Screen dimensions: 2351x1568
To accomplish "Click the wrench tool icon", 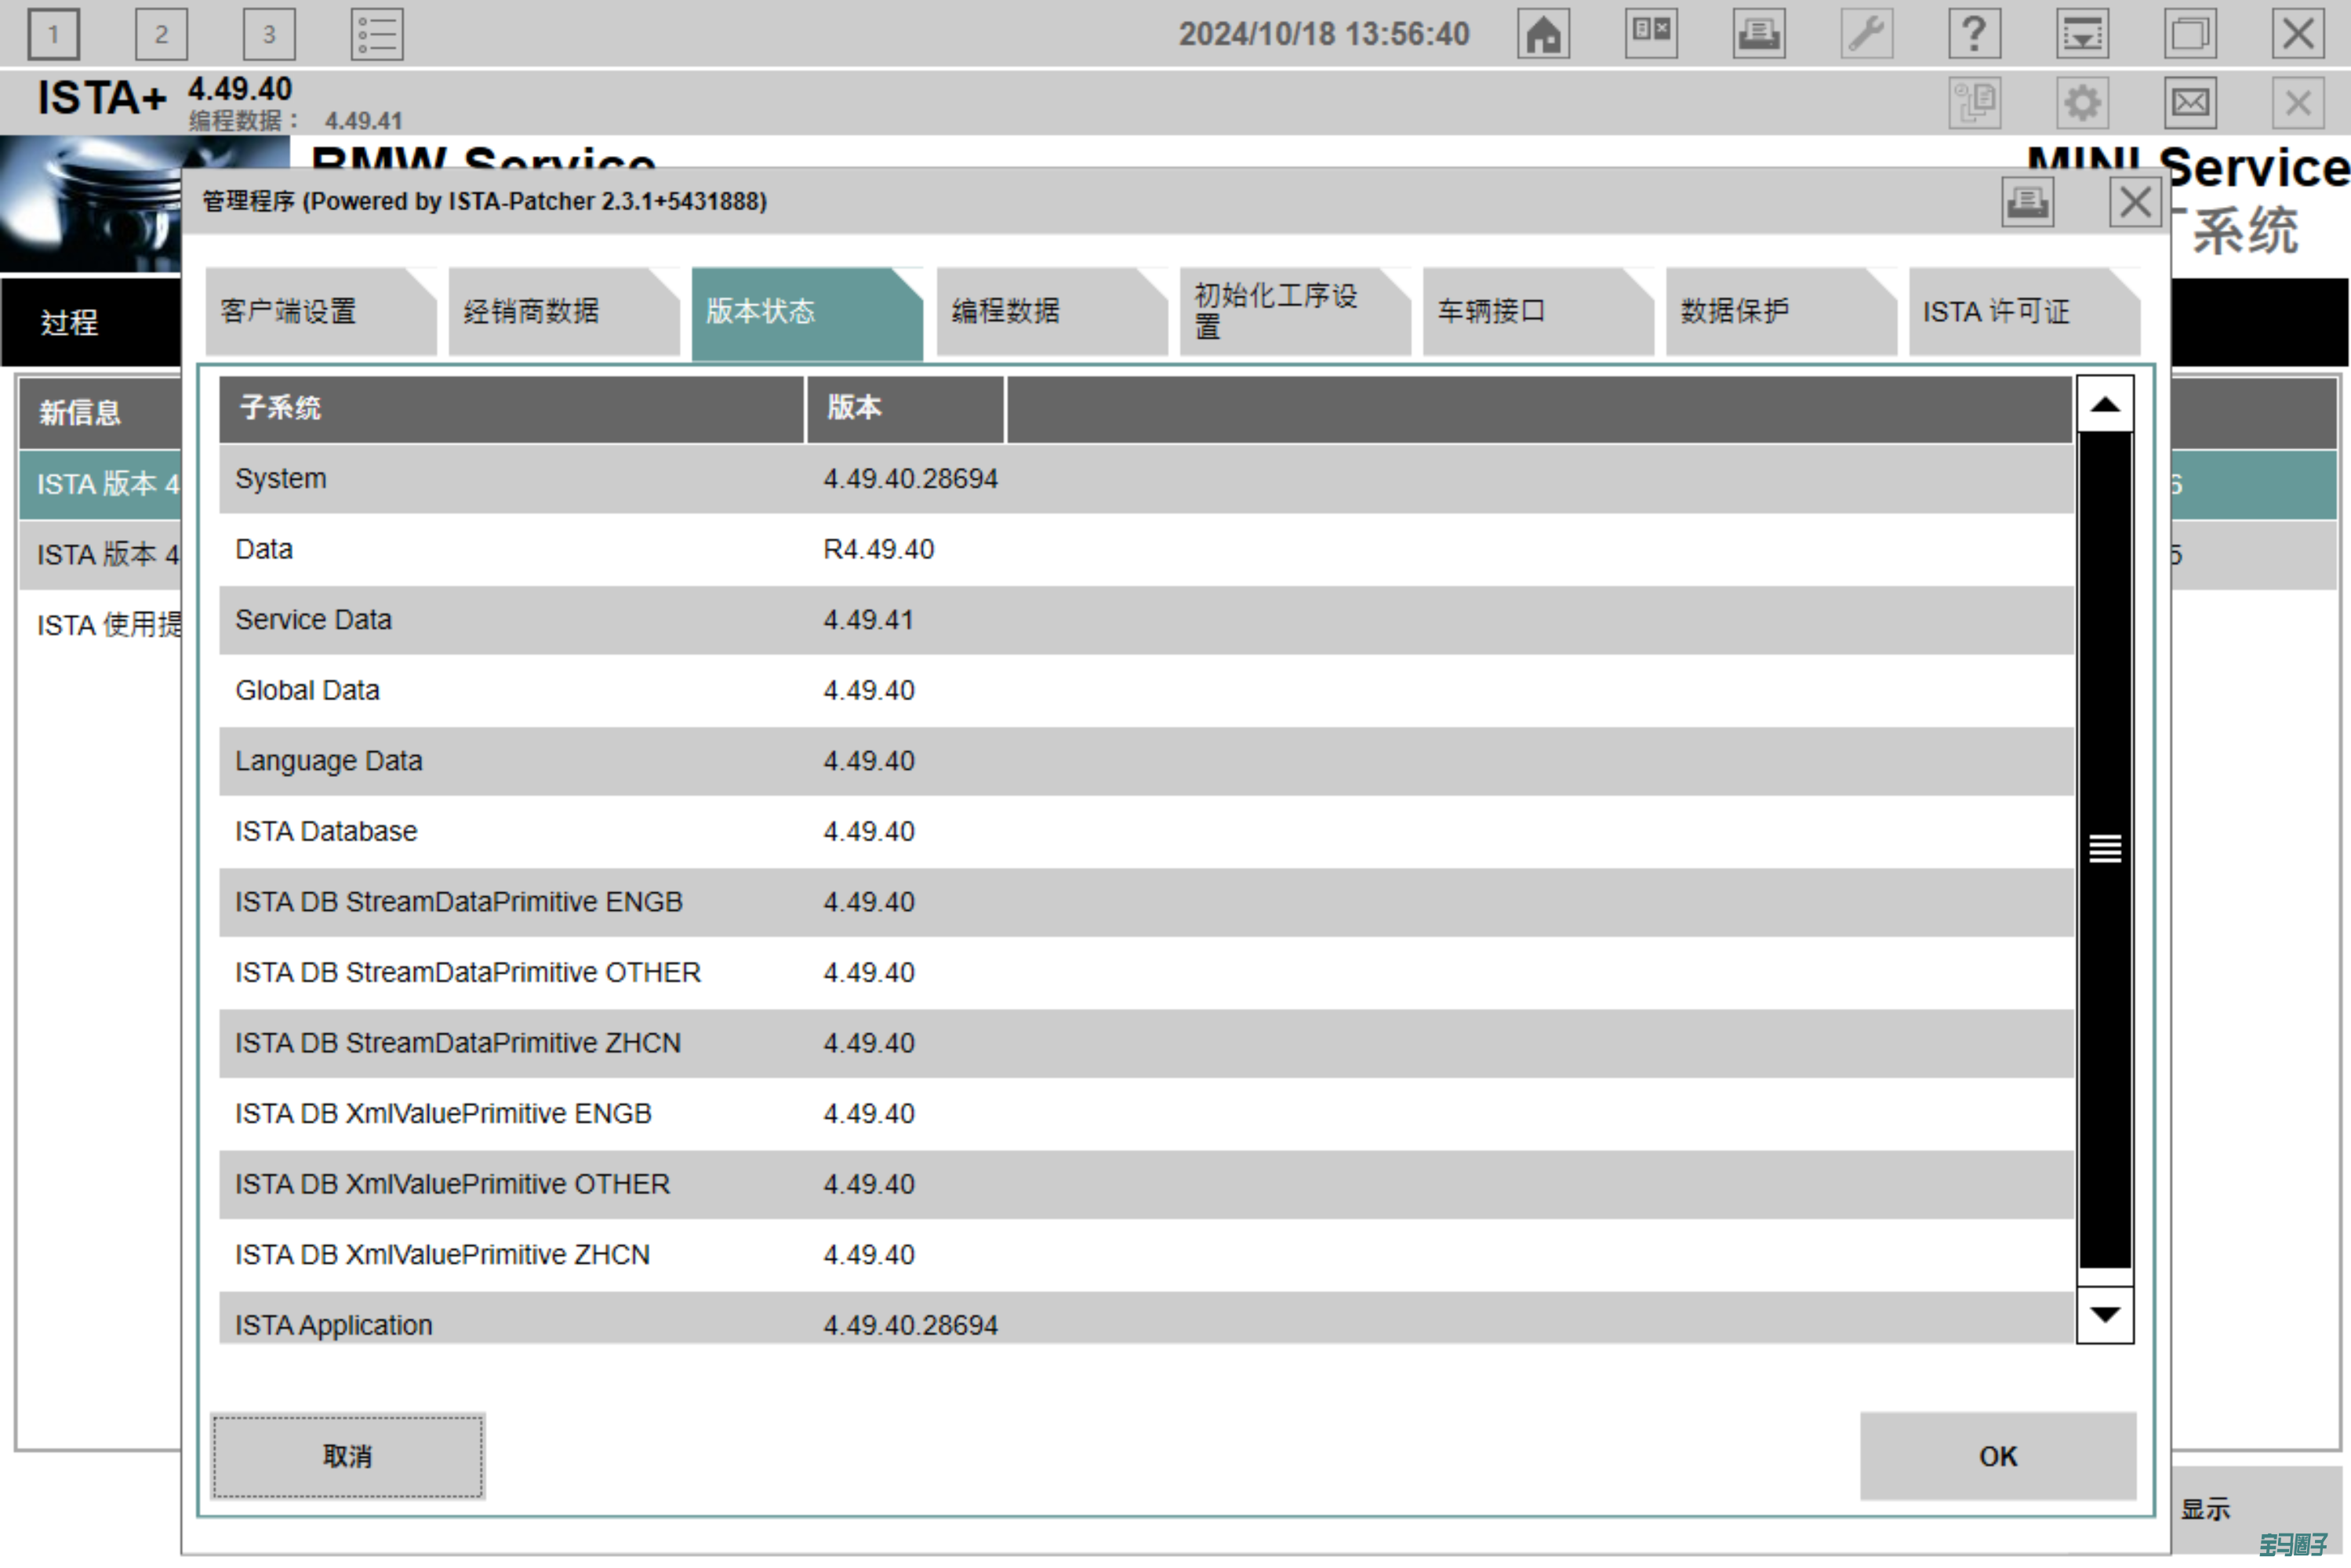I will coord(1866,34).
